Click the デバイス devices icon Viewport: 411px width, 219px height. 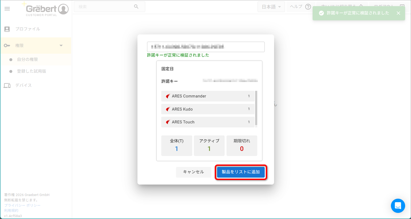pos(7,85)
